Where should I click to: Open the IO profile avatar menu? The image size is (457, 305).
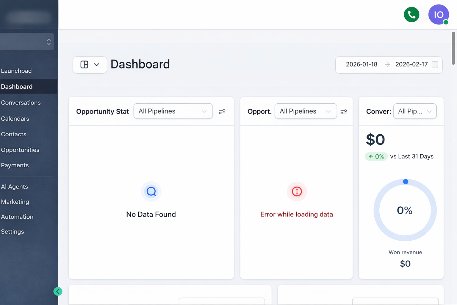tap(439, 14)
